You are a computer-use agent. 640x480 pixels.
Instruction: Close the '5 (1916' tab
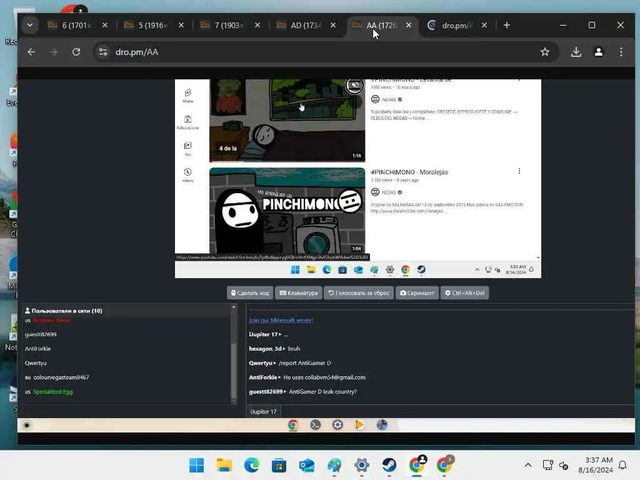(x=181, y=25)
